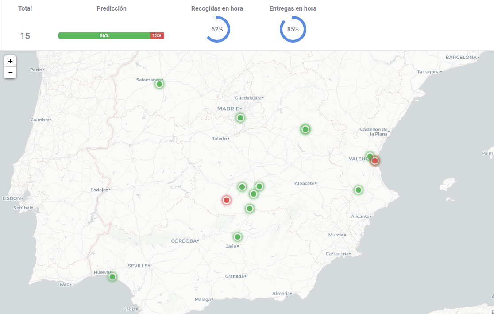Click the green marker near Huelva

click(112, 277)
